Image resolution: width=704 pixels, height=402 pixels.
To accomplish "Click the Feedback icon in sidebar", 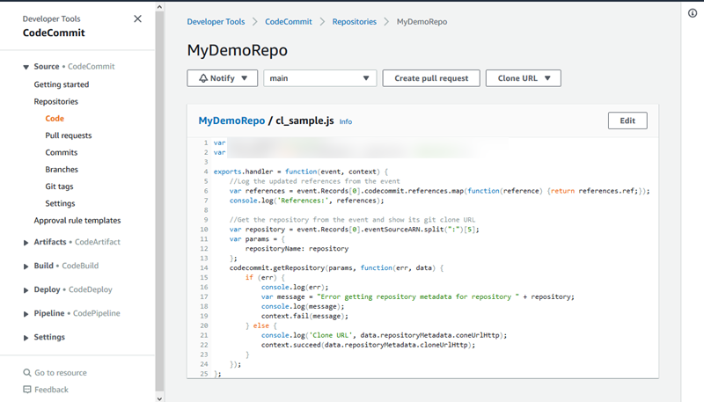I will 27,390.
